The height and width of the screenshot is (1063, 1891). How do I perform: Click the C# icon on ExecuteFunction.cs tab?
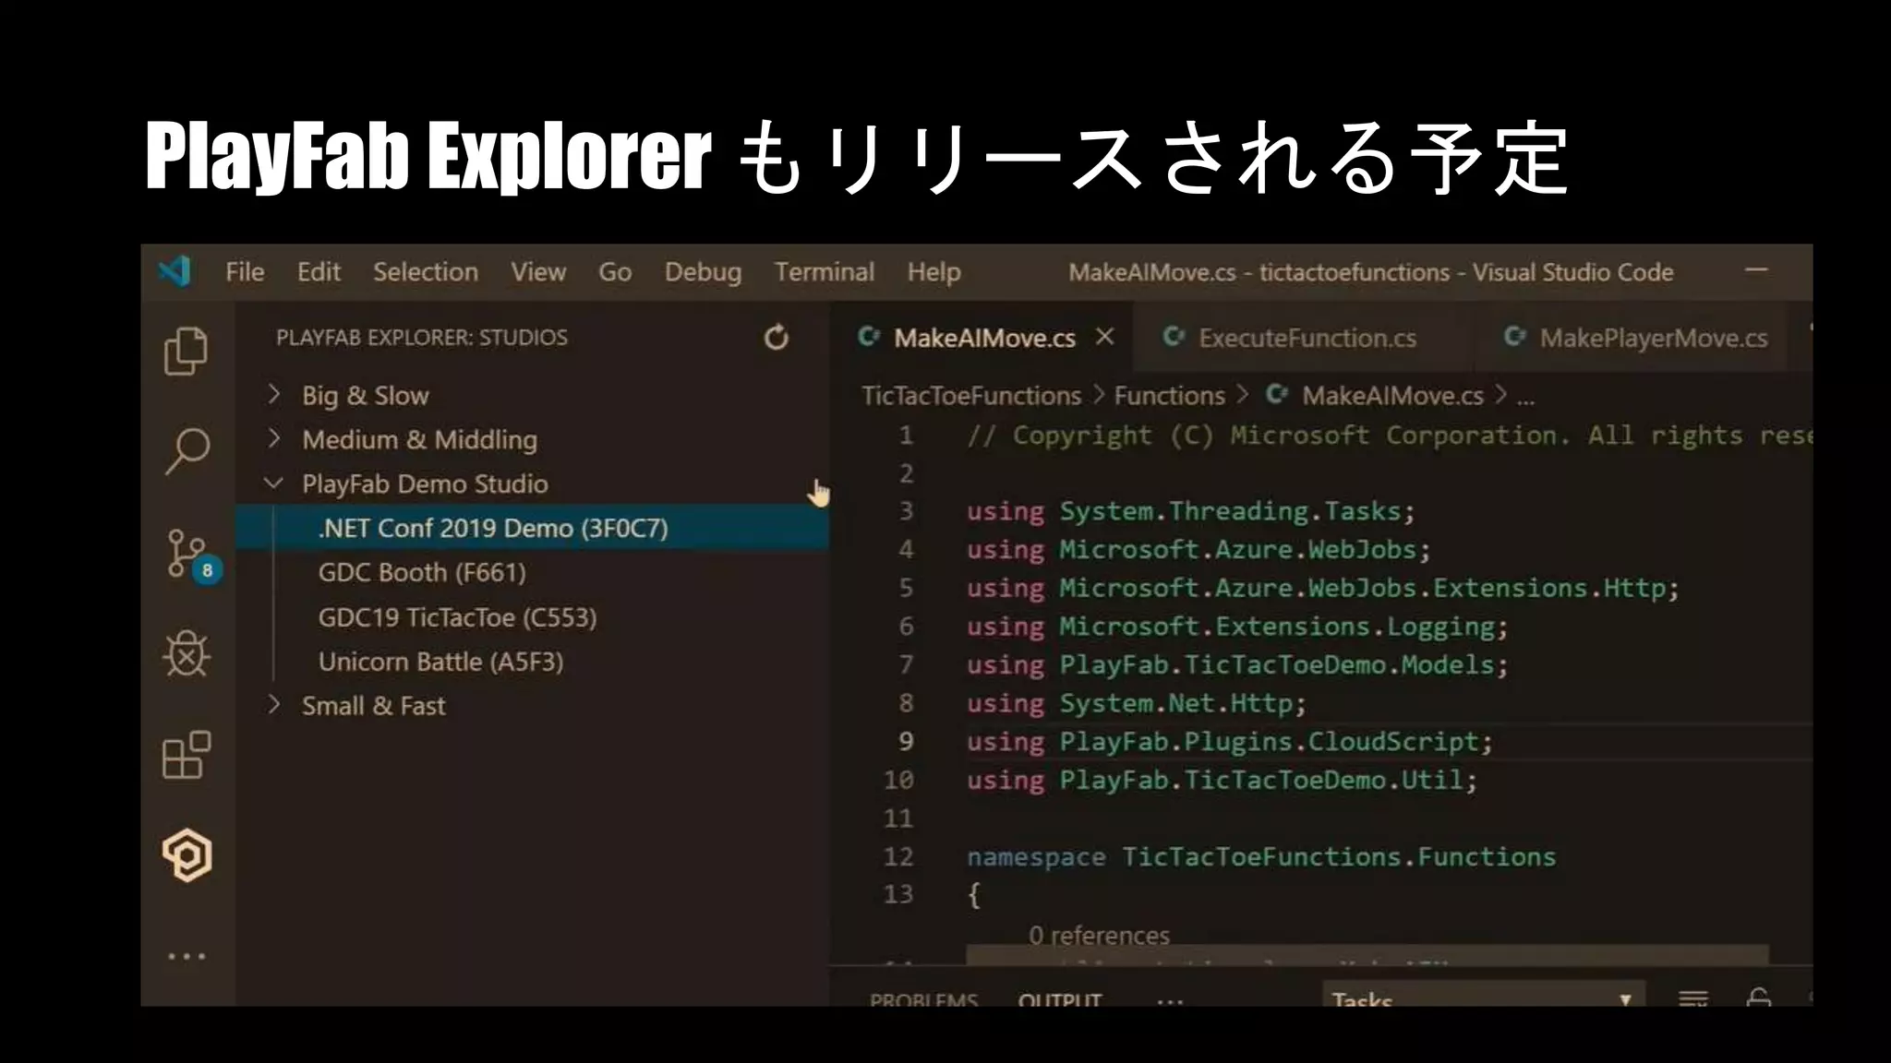click(x=1174, y=337)
